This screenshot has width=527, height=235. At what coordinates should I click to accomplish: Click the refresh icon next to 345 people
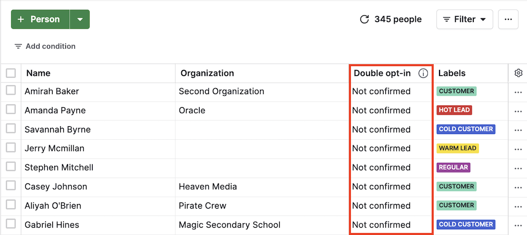pos(364,19)
